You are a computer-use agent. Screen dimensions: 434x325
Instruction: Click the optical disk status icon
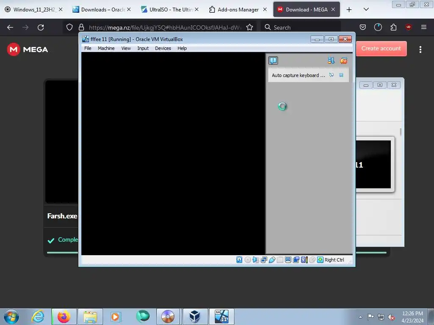pyautogui.click(x=248, y=260)
